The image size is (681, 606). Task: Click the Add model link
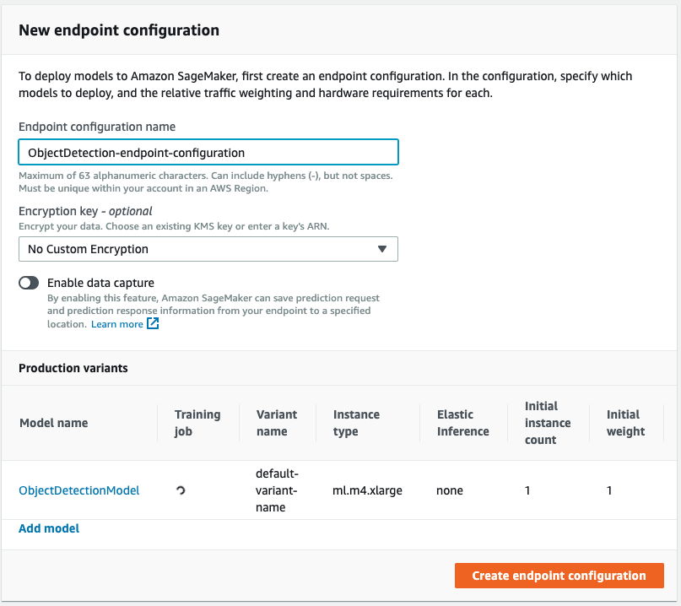[x=49, y=528]
